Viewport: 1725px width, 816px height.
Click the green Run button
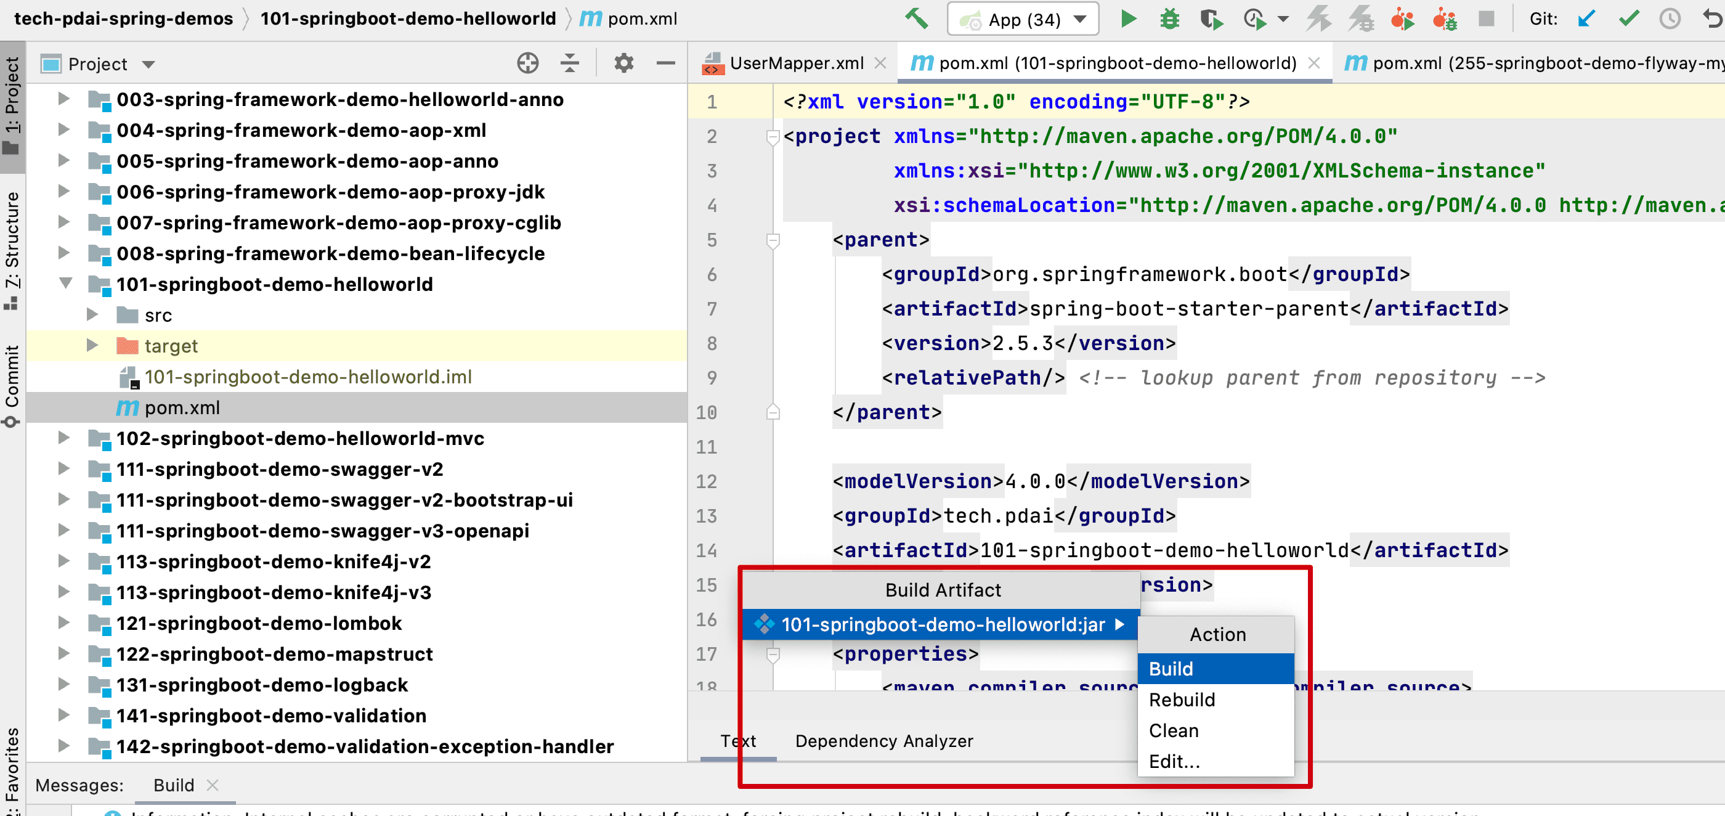pyautogui.click(x=1129, y=18)
